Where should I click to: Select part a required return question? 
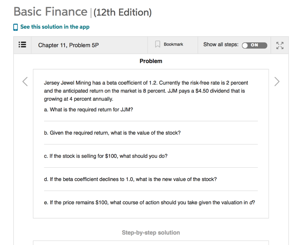click(88, 110)
